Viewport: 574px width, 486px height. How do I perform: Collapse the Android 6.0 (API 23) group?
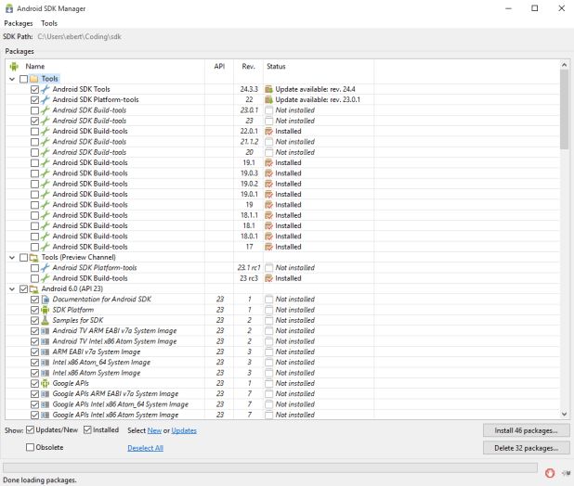coord(12,289)
